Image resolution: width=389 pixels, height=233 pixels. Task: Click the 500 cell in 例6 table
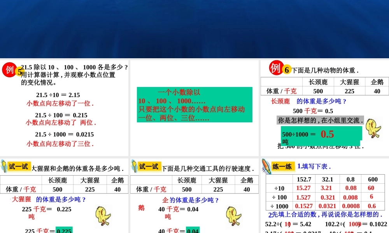318,91
